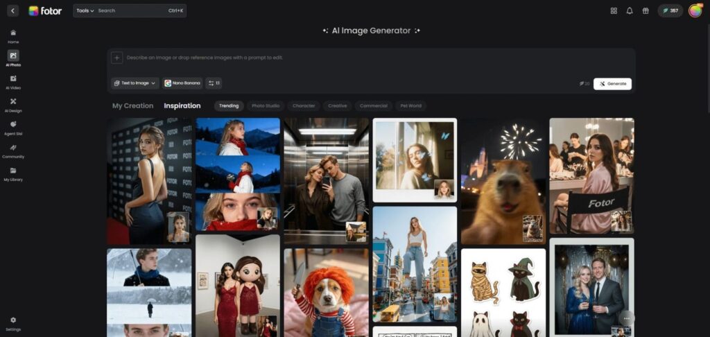710x337 pixels.
Task: Focus the image description prompt box
Action: [371, 58]
